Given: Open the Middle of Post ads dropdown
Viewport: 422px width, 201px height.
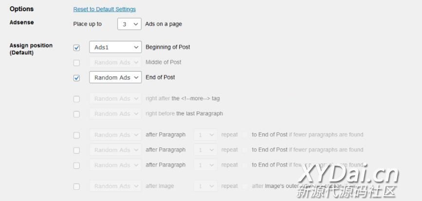Looking at the screenshot, I should 115,62.
